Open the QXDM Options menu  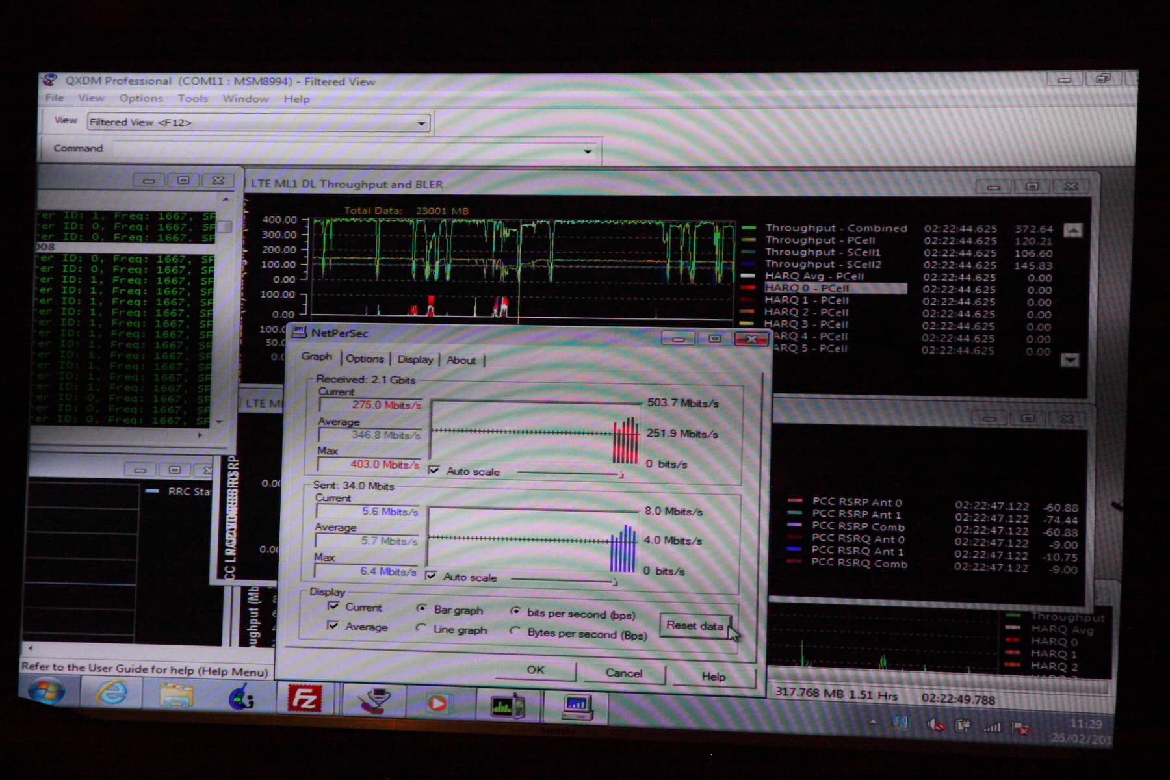[x=141, y=98]
